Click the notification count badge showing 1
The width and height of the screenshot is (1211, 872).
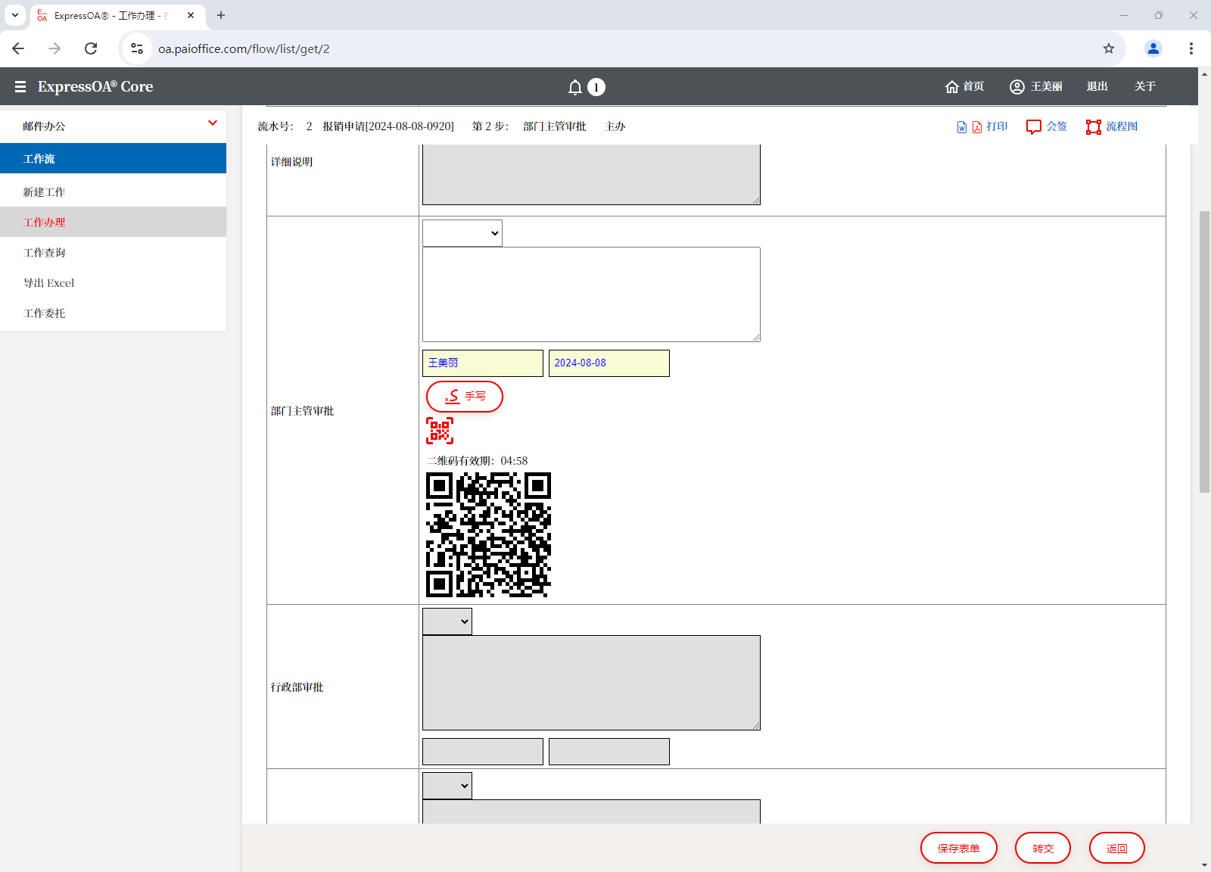(x=596, y=87)
